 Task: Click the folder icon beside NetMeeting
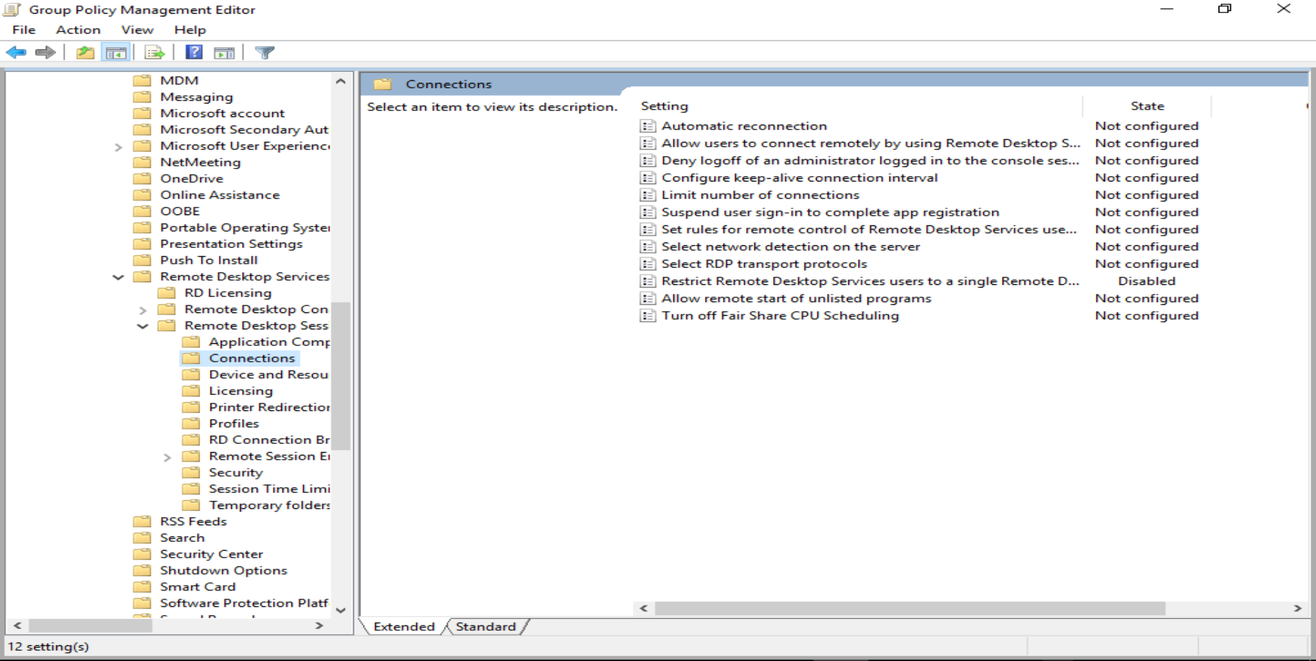pyautogui.click(x=142, y=162)
